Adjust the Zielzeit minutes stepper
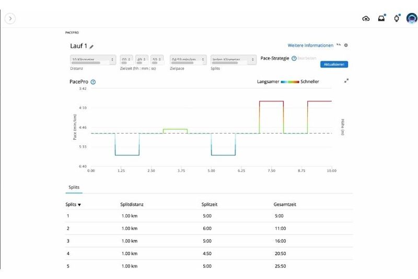Screen dimensions: 418x279 [x=142, y=60]
